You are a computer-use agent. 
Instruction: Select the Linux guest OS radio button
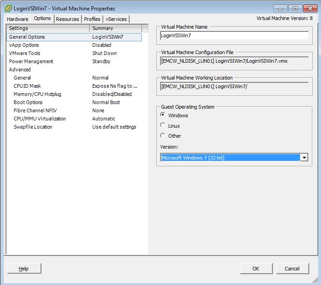click(163, 125)
